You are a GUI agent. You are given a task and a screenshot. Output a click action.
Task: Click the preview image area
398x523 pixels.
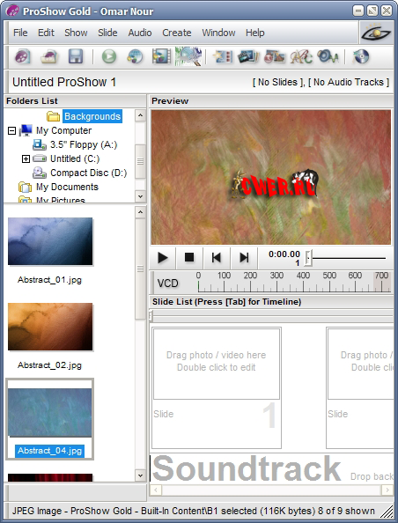coord(270,177)
